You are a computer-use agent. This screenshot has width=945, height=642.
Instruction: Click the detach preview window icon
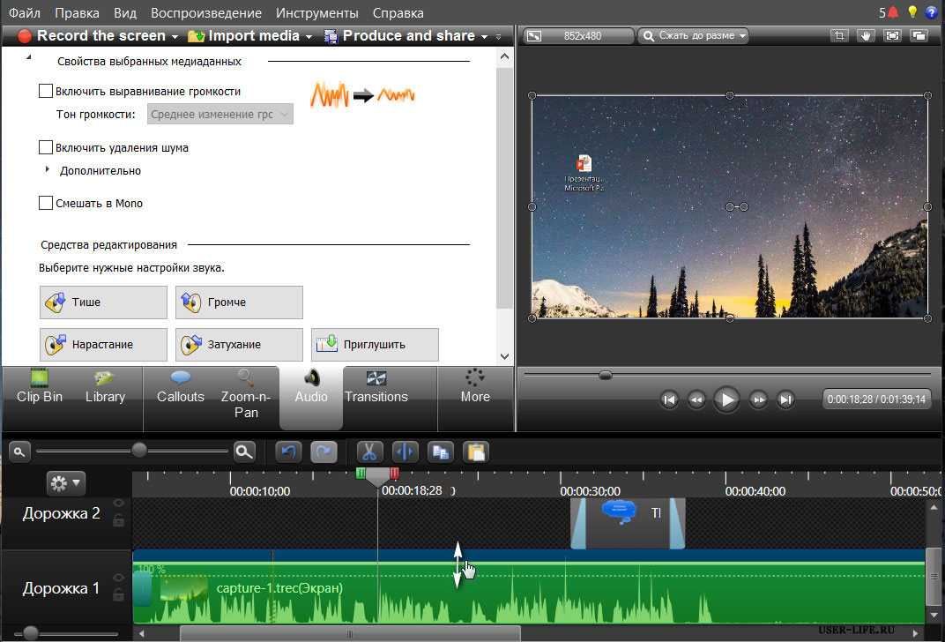tap(919, 36)
